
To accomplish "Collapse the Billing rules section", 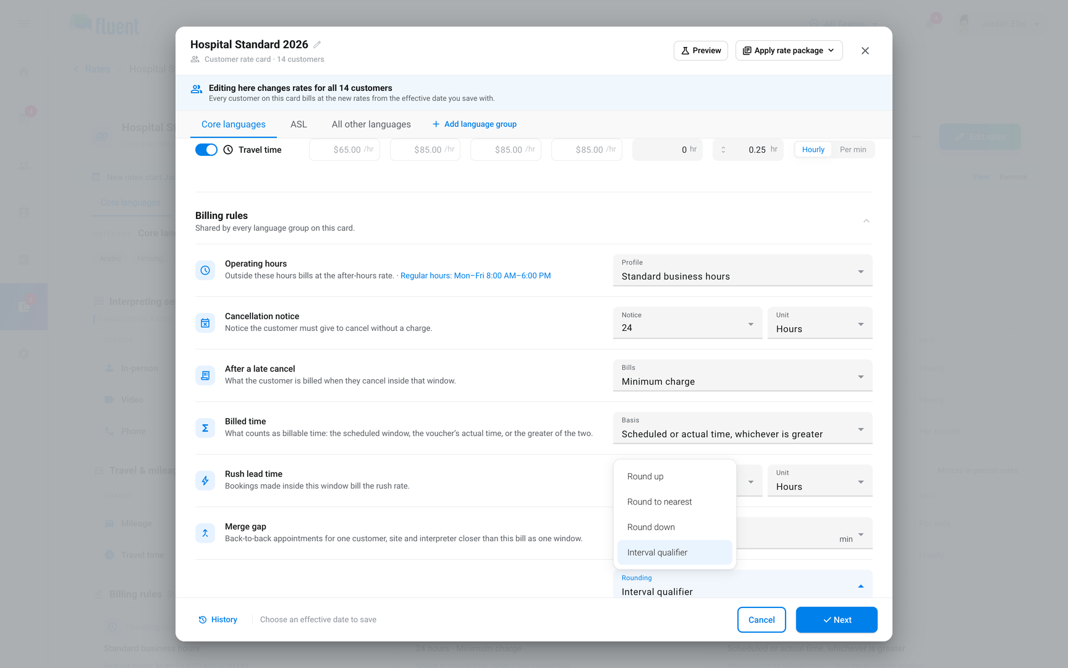I will point(867,221).
